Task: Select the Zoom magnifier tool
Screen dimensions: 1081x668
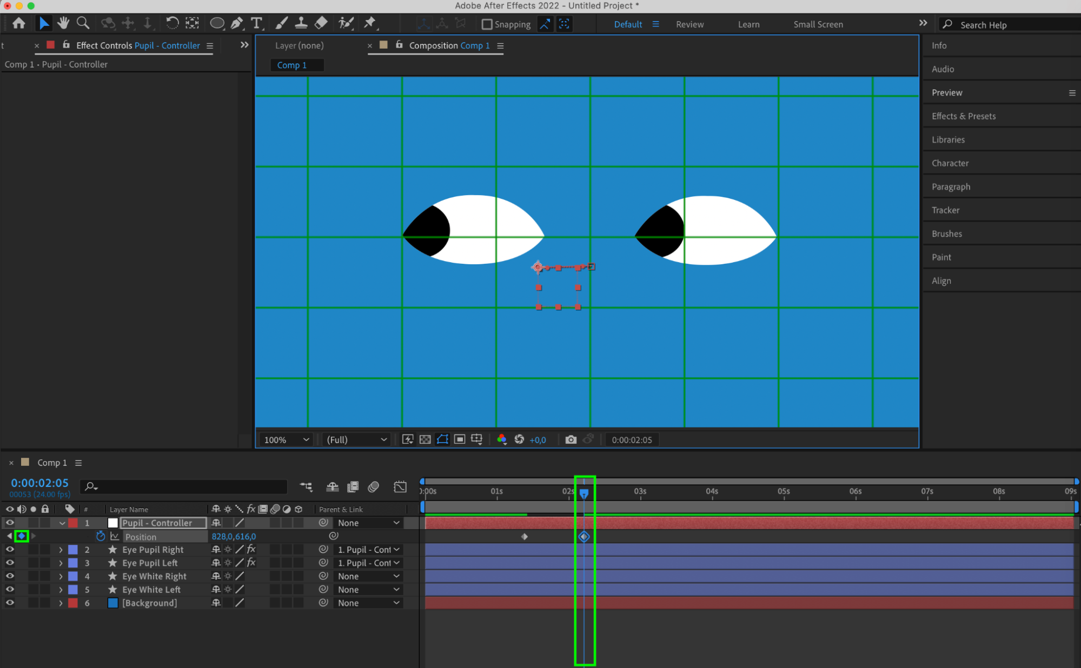Action: pos(83,23)
